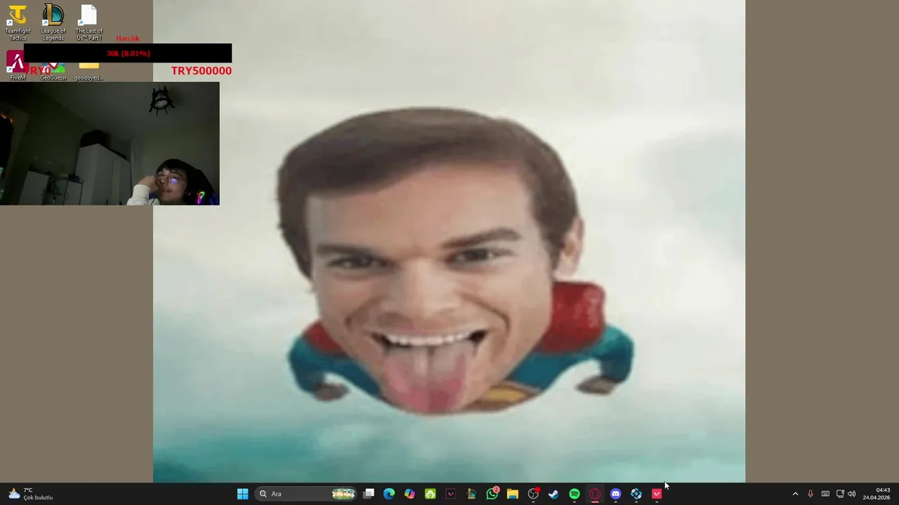Image resolution: width=899 pixels, height=505 pixels.
Task: Click the red donation progress bar overlay
Action: click(x=128, y=53)
